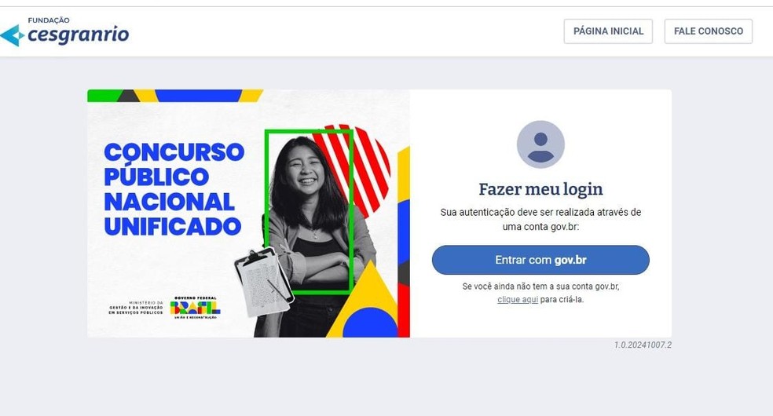The image size is (773, 416).
Task: Click the green segment of banner top stripe
Action: click(104, 96)
